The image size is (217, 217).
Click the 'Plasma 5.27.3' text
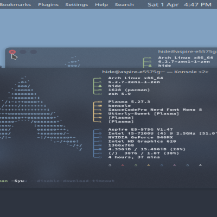[x=129, y=102]
